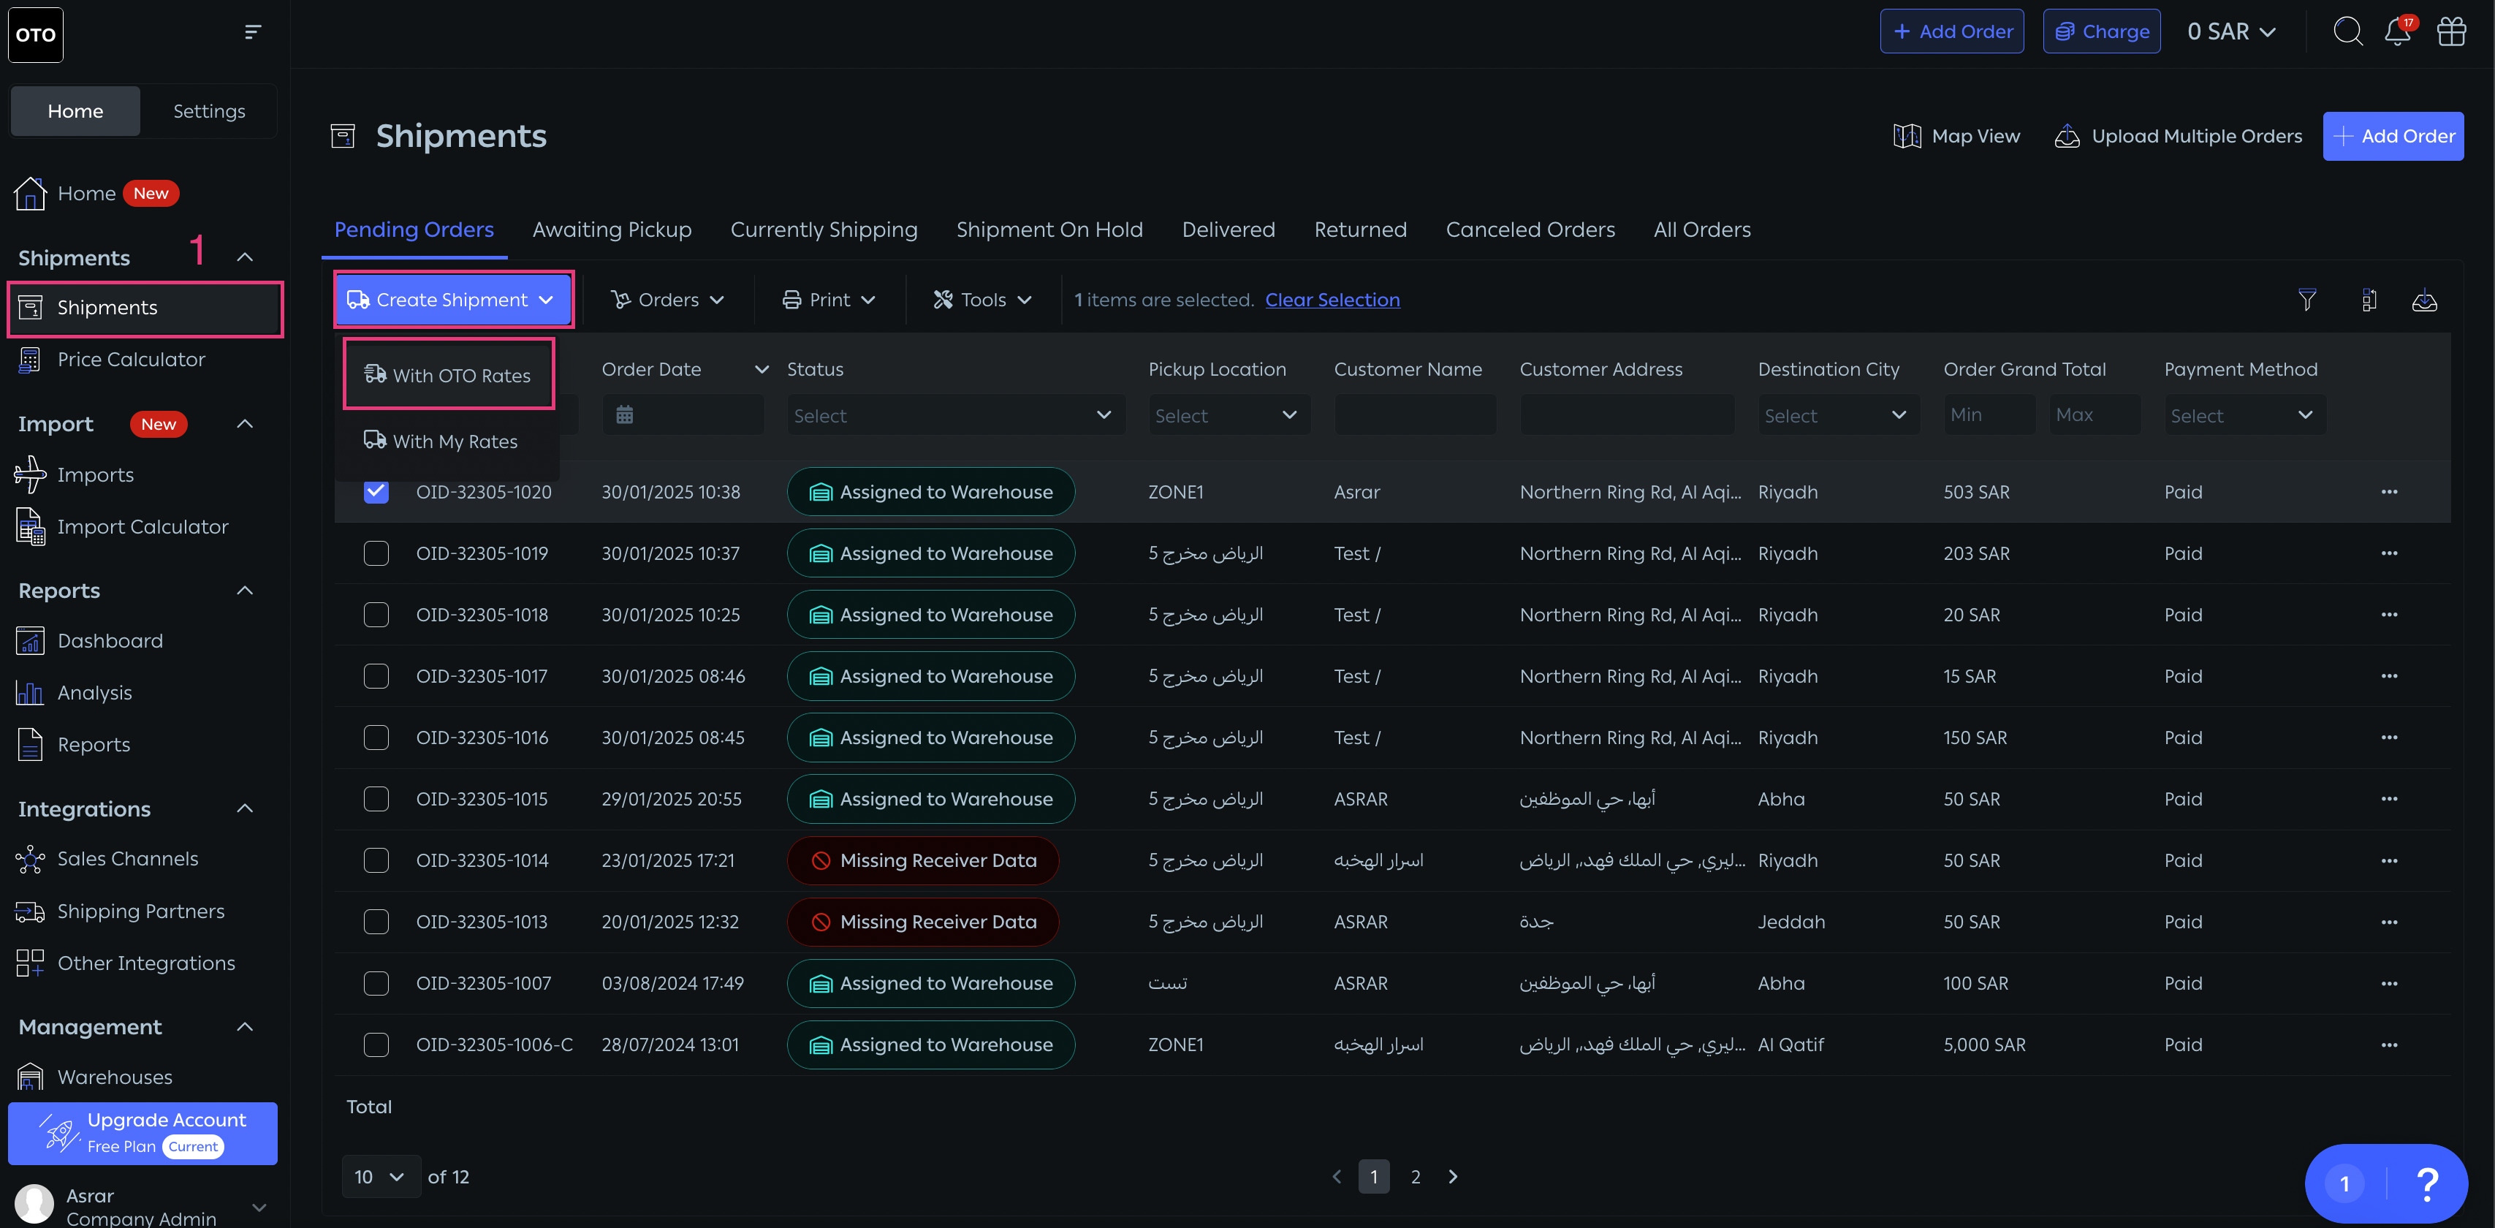Go to page 2
The width and height of the screenshot is (2495, 1228).
click(x=1415, y=1177)
